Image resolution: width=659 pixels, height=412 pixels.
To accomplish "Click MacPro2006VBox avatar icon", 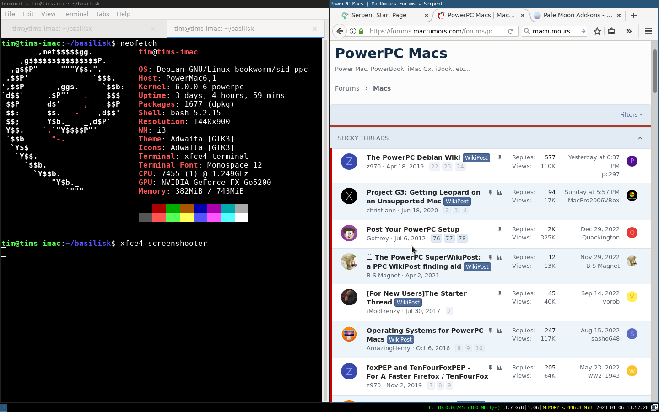I will (632, 195).
